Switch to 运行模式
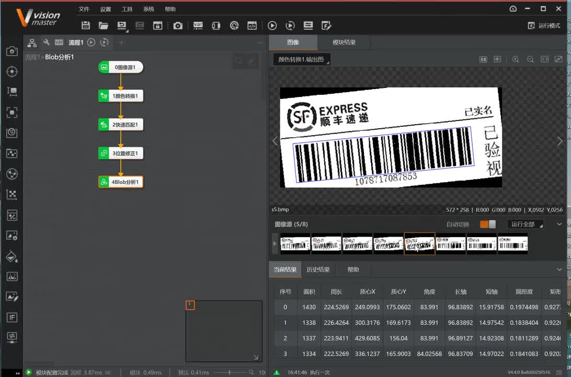The image size is (571, 377). [x=544, y=26]
